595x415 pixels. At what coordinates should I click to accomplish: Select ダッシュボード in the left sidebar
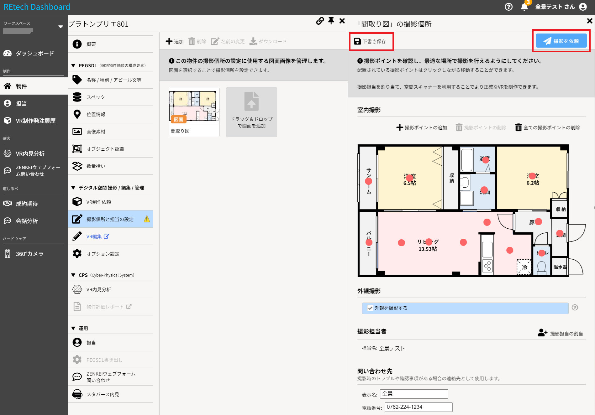[34, 53]
